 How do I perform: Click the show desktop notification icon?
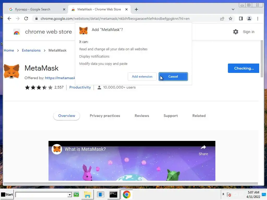pyautogui.click(x=264, y=195)
